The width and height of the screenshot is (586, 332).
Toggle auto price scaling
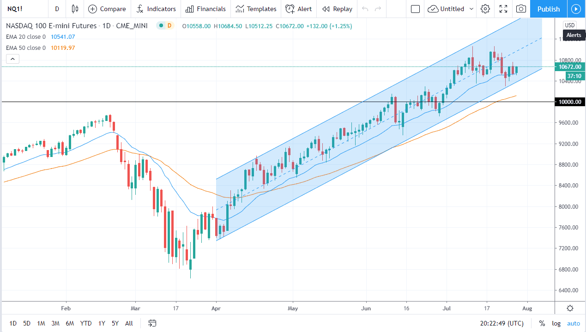click(574, 323)
